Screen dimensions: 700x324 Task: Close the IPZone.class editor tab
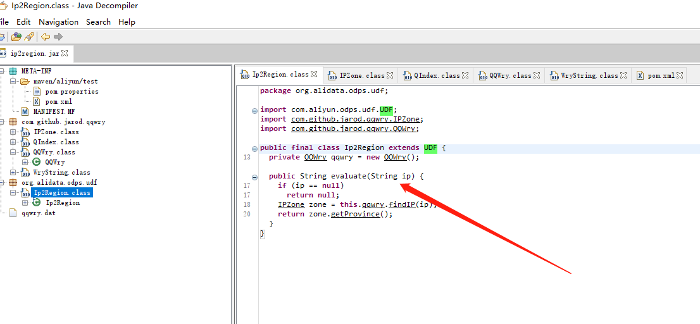point(390,75)
